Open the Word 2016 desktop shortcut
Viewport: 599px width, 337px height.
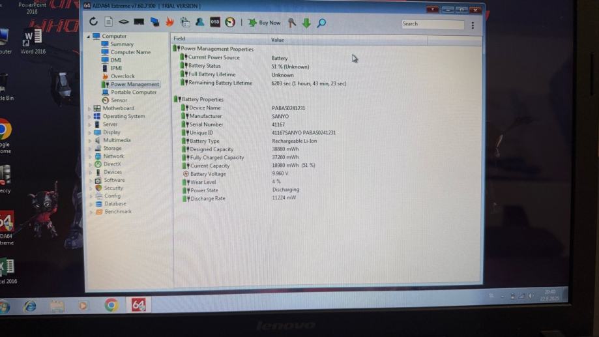pos(33,41)
